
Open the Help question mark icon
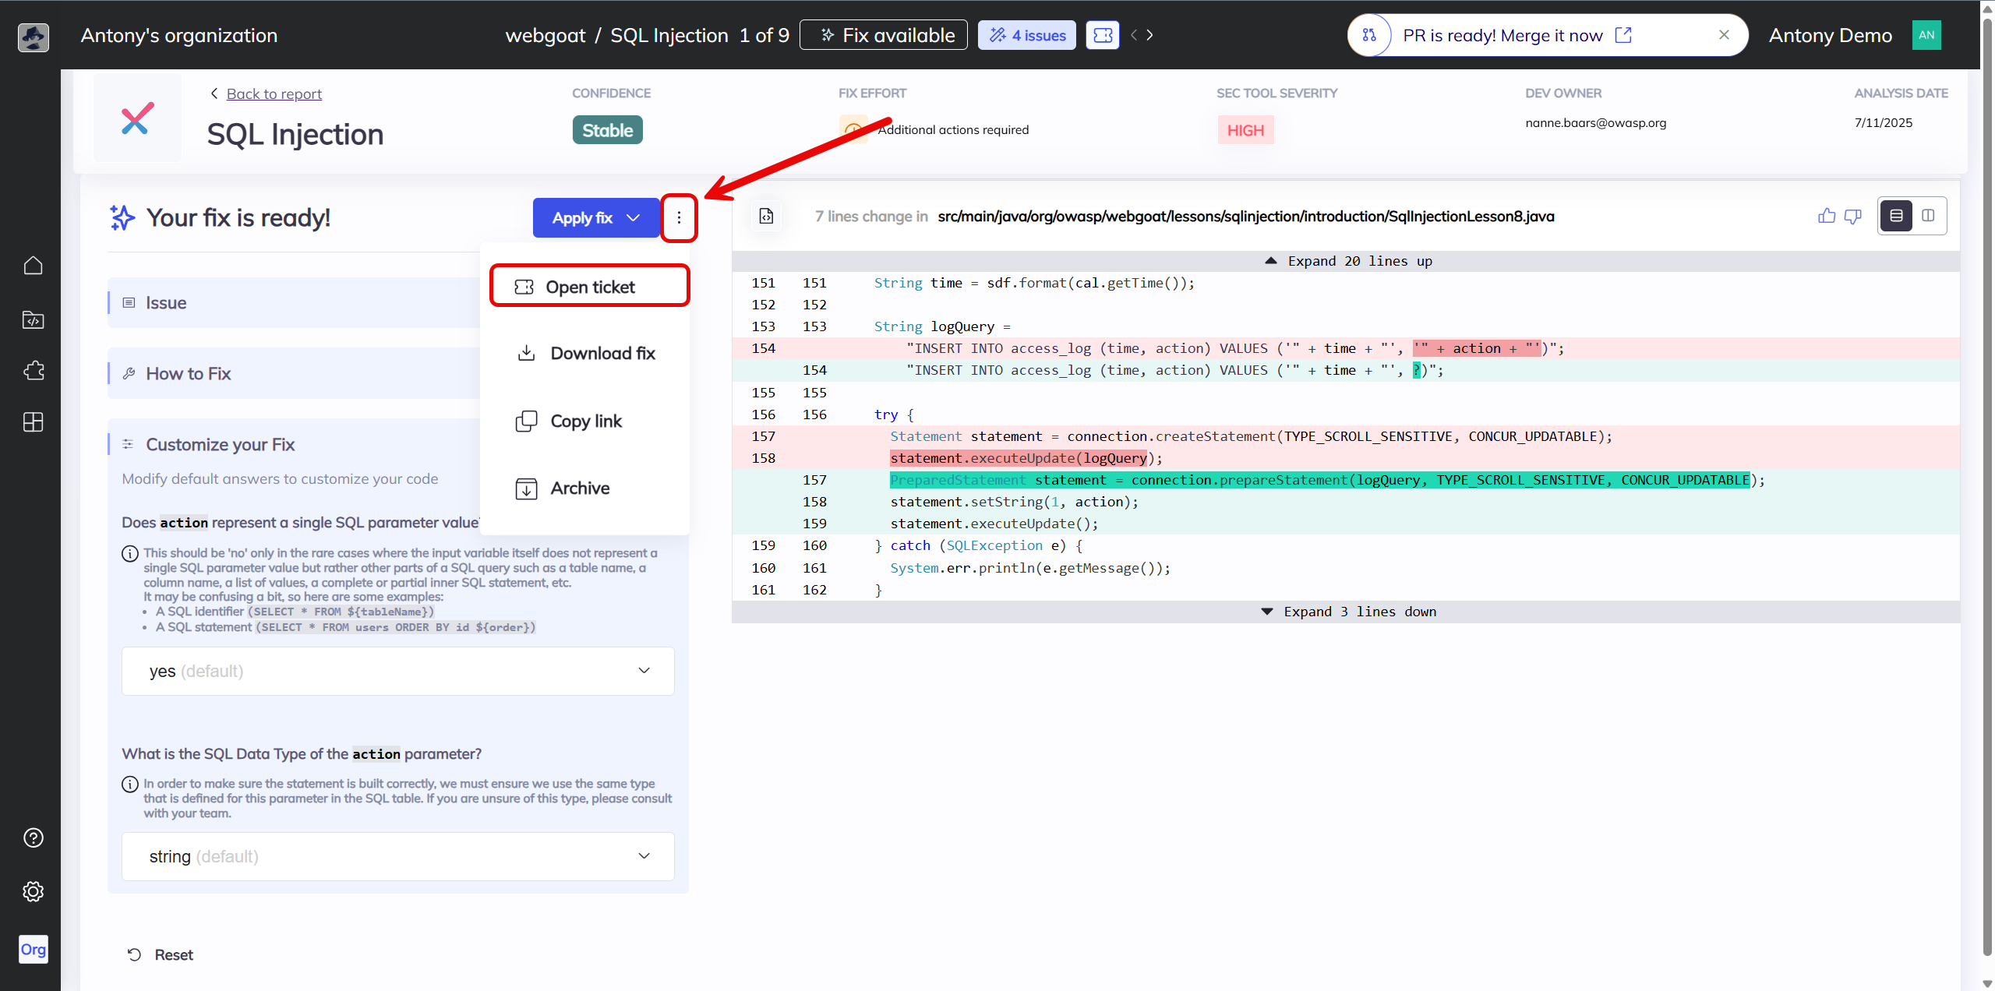(33, 838)
